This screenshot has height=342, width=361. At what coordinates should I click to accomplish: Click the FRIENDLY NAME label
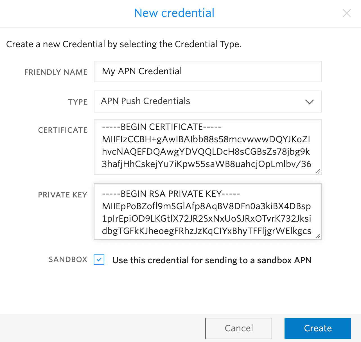[x=56, y=72]
